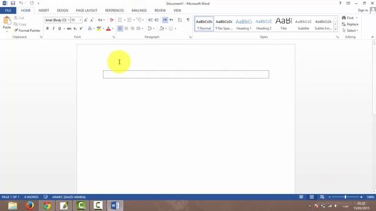Switch to the PAGE LAYOUT tab
The image size is (376, 211).
point(86,11)
